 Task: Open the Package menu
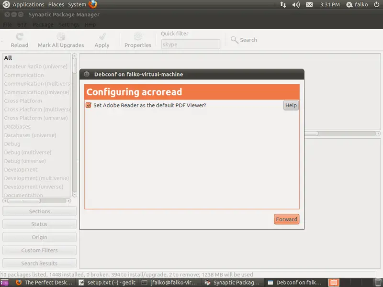(x=43, y=25)
